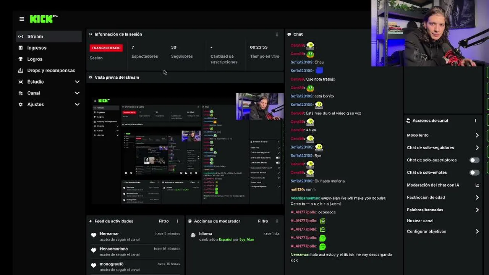
Task: Open Acciones de canal three-dot menu
Action: click(x=476, y=121)
